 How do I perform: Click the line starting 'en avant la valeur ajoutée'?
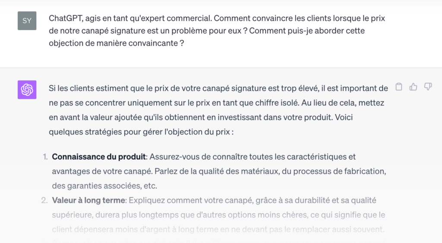coord(201,117)
